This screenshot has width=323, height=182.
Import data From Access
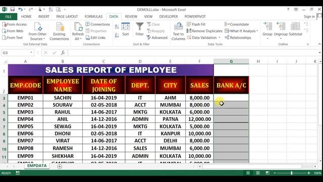coord(15,24)
